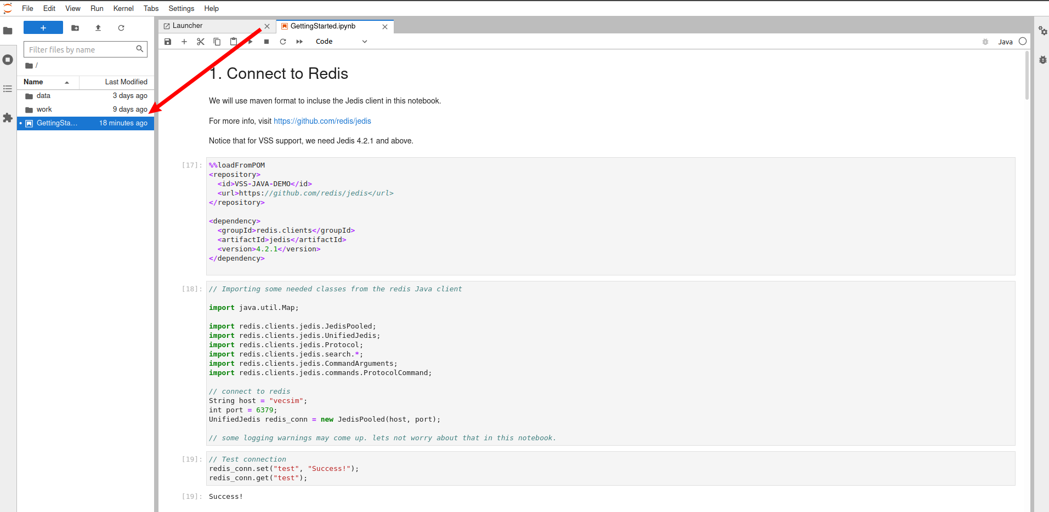Click the Java kernel name
This screenshot has height=512, width=1049.
[x=1005, y=42]
